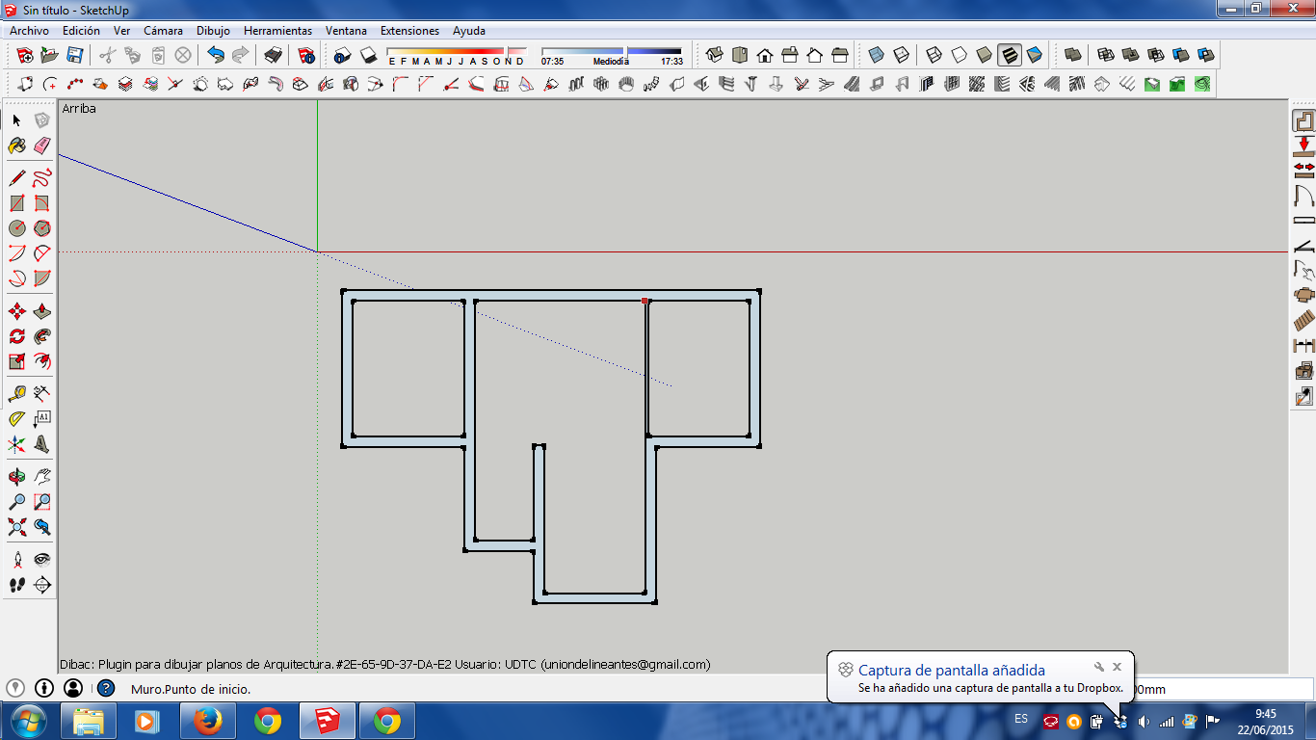Enable Wireframe face style
The image size is (1316, 740).
coord(934,55)
